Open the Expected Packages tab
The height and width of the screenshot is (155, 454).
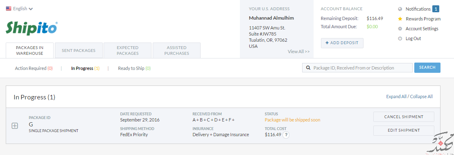coord(128,50)
